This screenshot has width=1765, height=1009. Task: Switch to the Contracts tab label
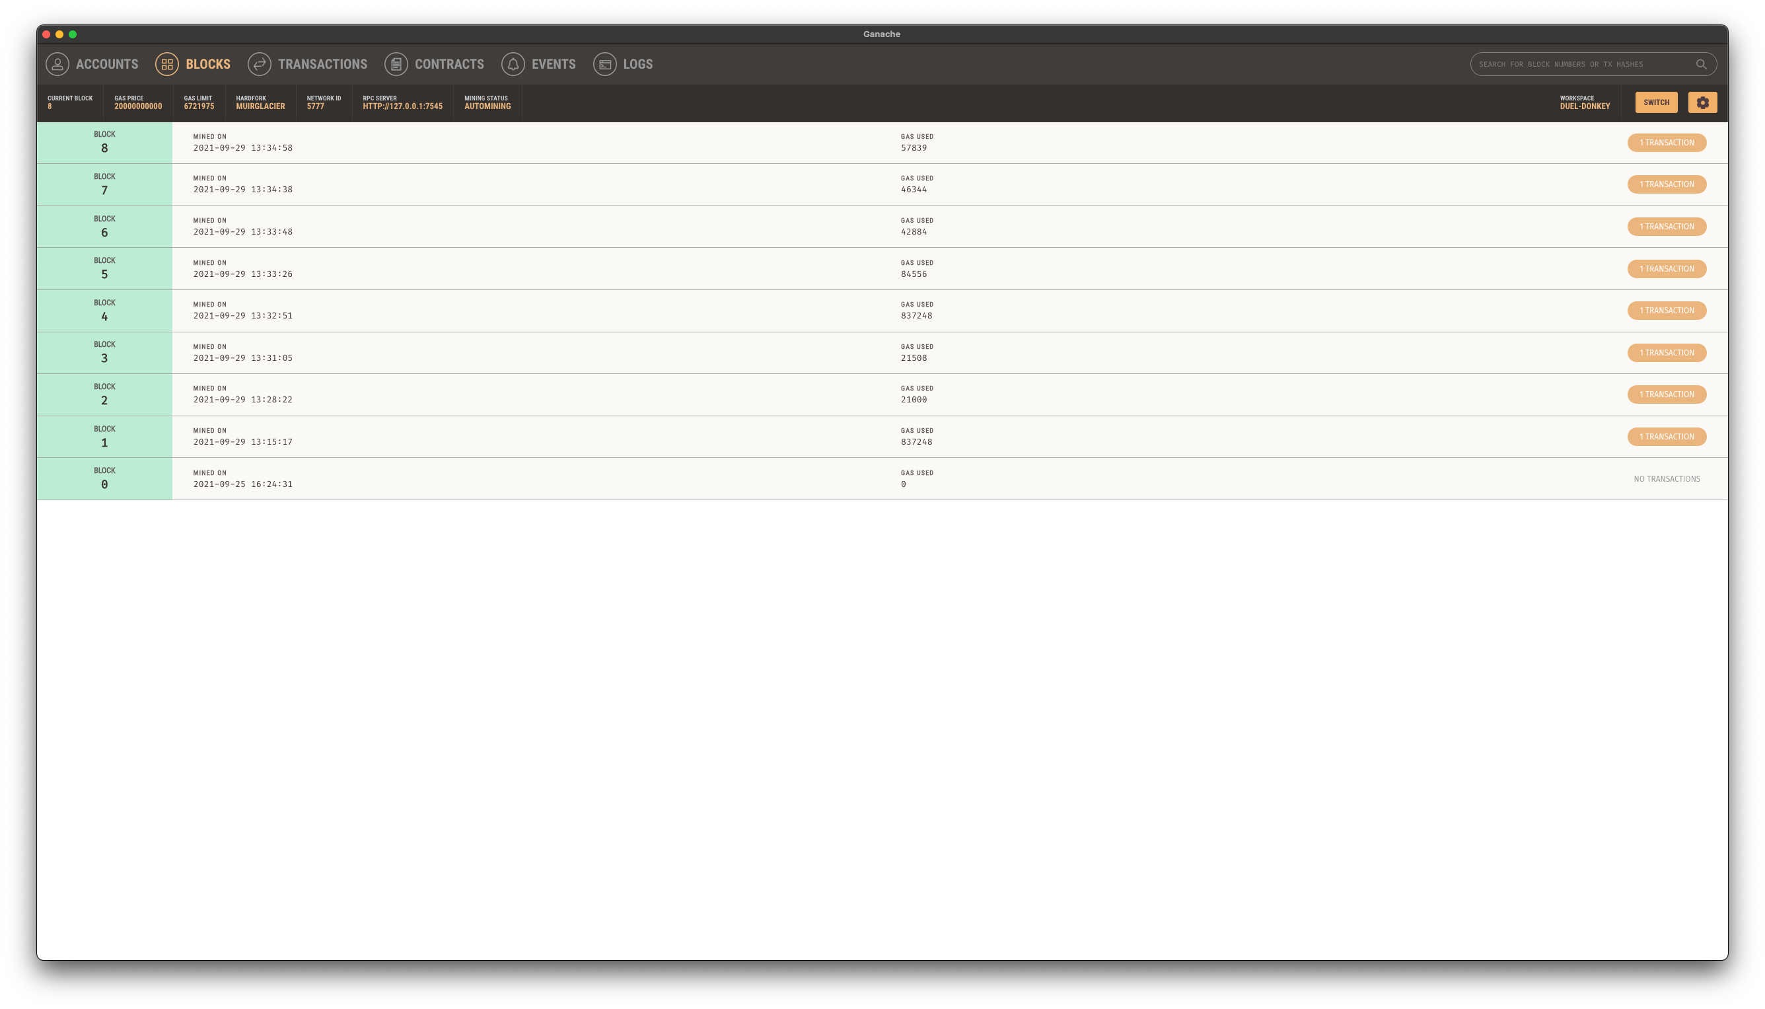449,63
